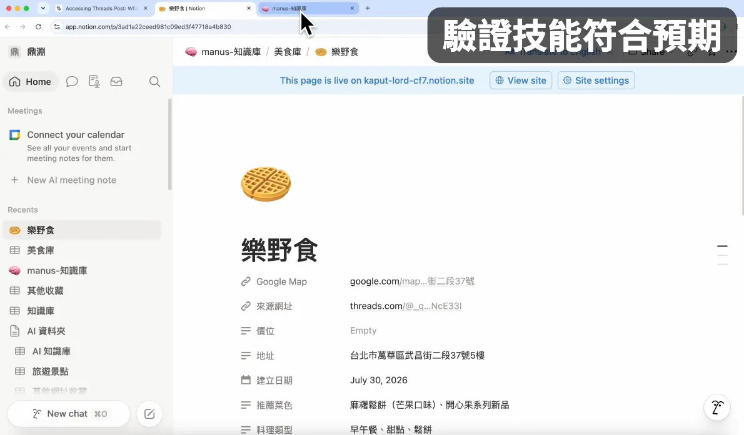Open the Notion AI floating assistant button
The width and height of the screenshot is (744, 435).
coord(717,407)
